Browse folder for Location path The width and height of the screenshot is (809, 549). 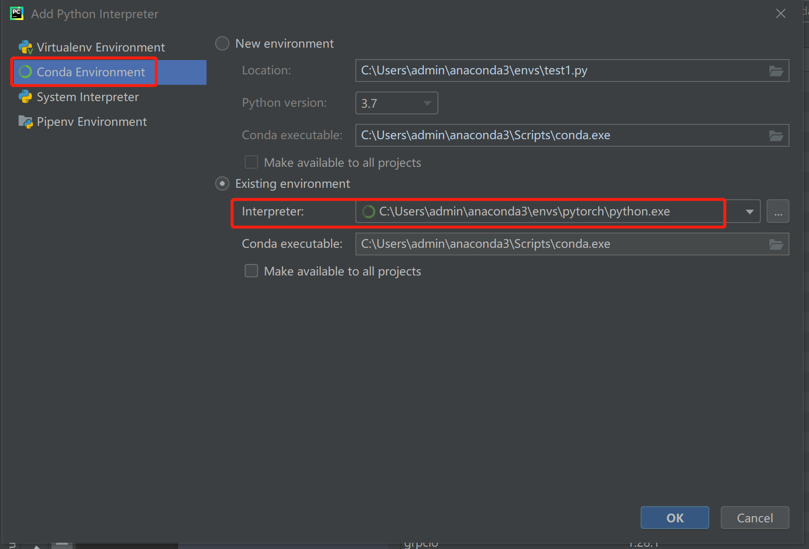tap(776, 71)
